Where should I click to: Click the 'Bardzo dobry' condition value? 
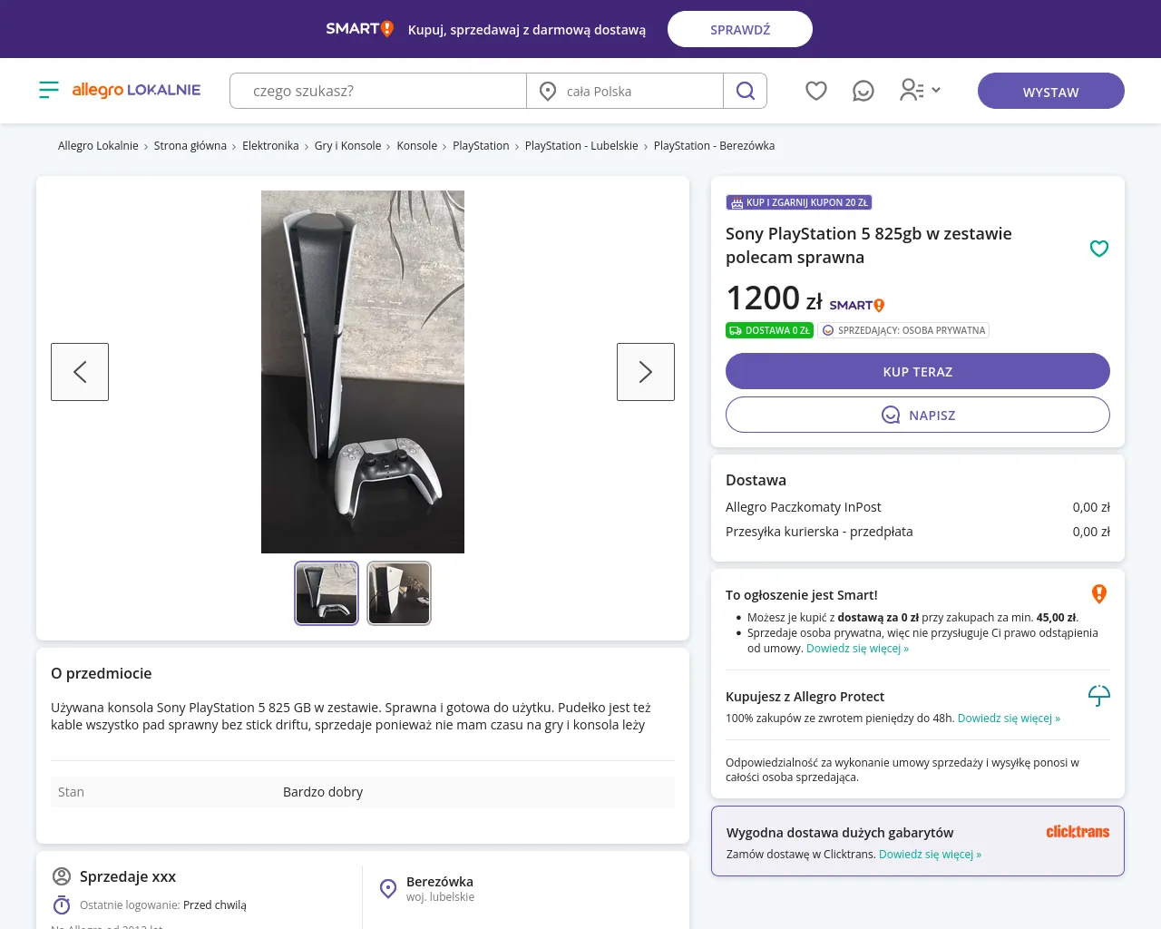coord(323,792)
